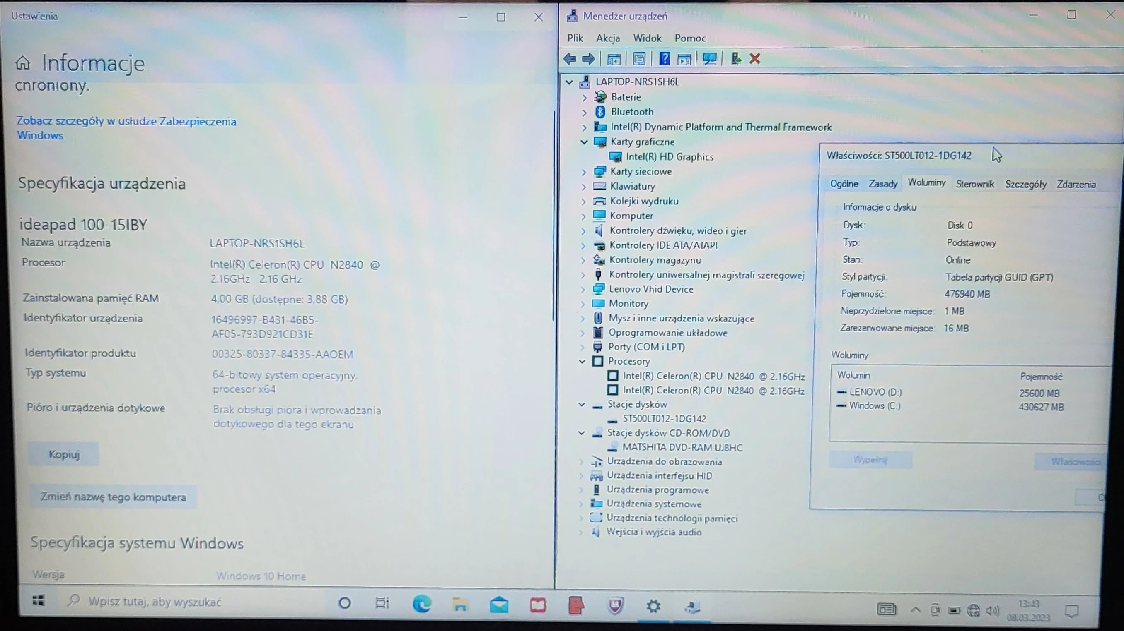Click the Properties sheet toolbar icon
The image size is (1124, 631).
[x=639, y=59]
